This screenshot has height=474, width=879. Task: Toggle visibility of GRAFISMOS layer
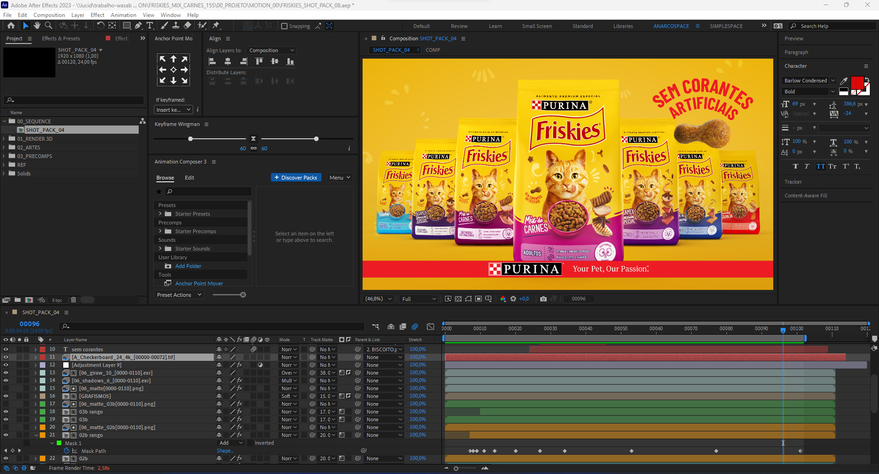tap(6, 396)
